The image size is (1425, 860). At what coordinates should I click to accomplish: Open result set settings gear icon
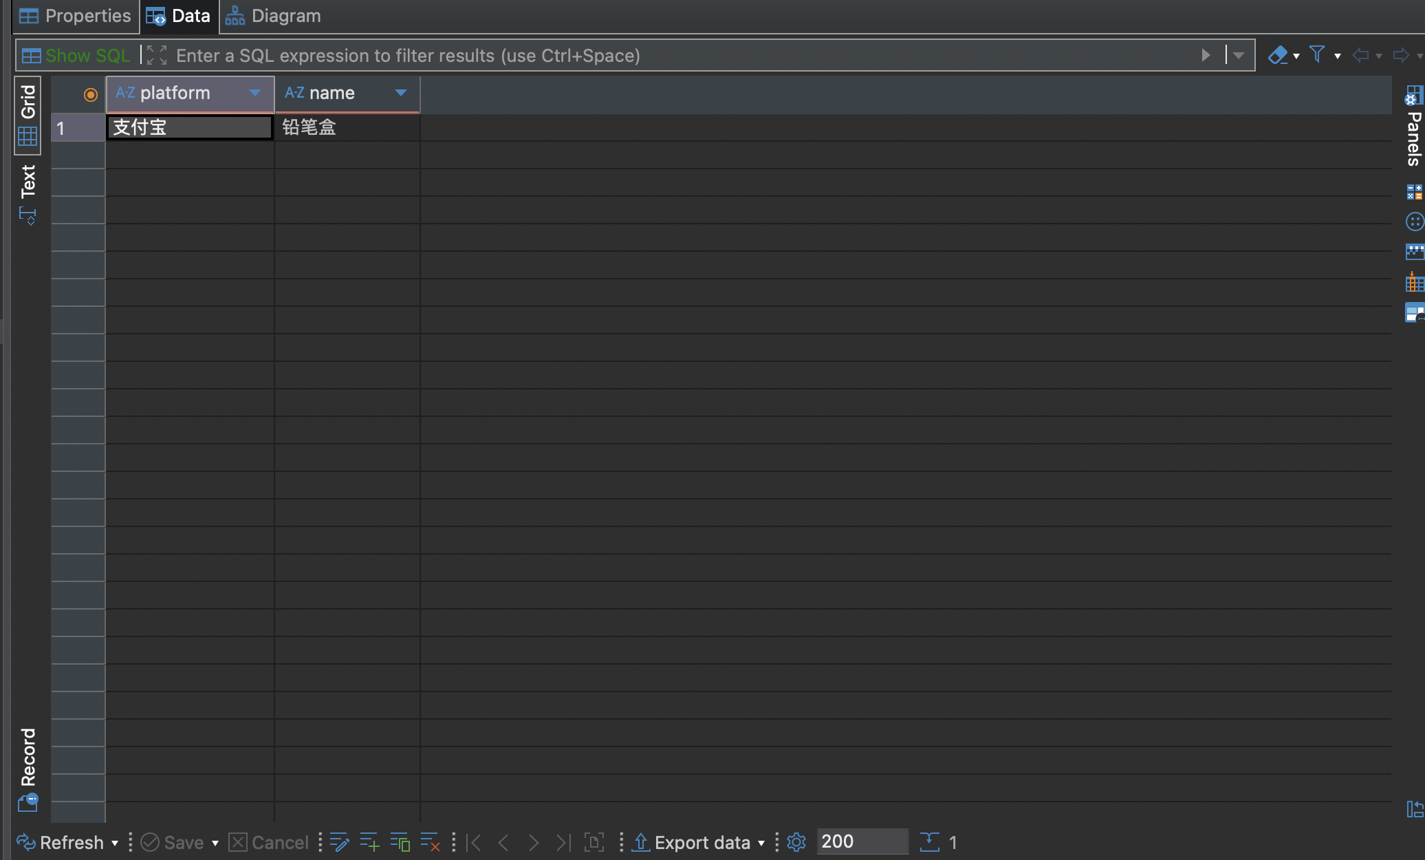tap(796, 842)
